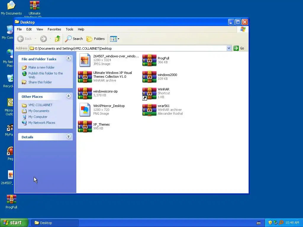Click the Desktop taskbar button
Image resolution: width=303 pixels, height=227 pixels.
pos(55,223)
